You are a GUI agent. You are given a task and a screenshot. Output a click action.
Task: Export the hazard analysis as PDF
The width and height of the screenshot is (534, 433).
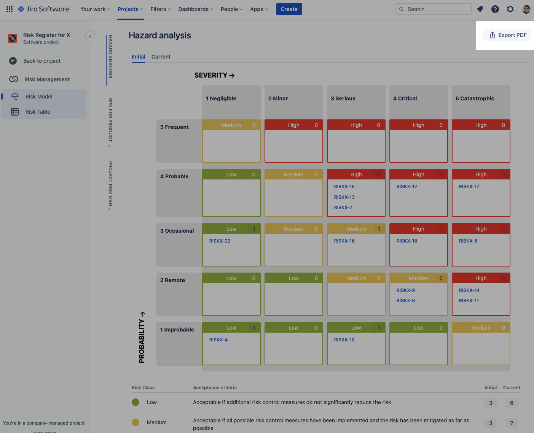click(507, 35)
